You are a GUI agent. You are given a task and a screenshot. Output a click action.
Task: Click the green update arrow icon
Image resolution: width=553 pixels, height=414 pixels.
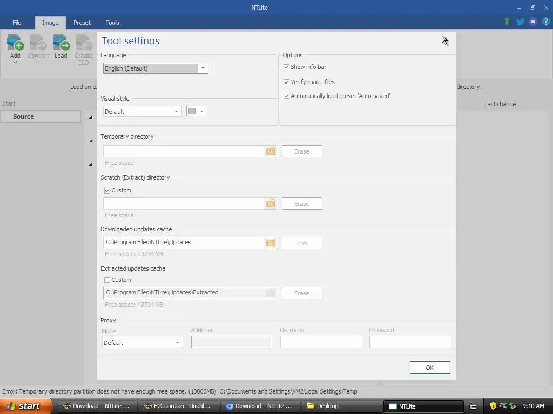pos(507,22)
